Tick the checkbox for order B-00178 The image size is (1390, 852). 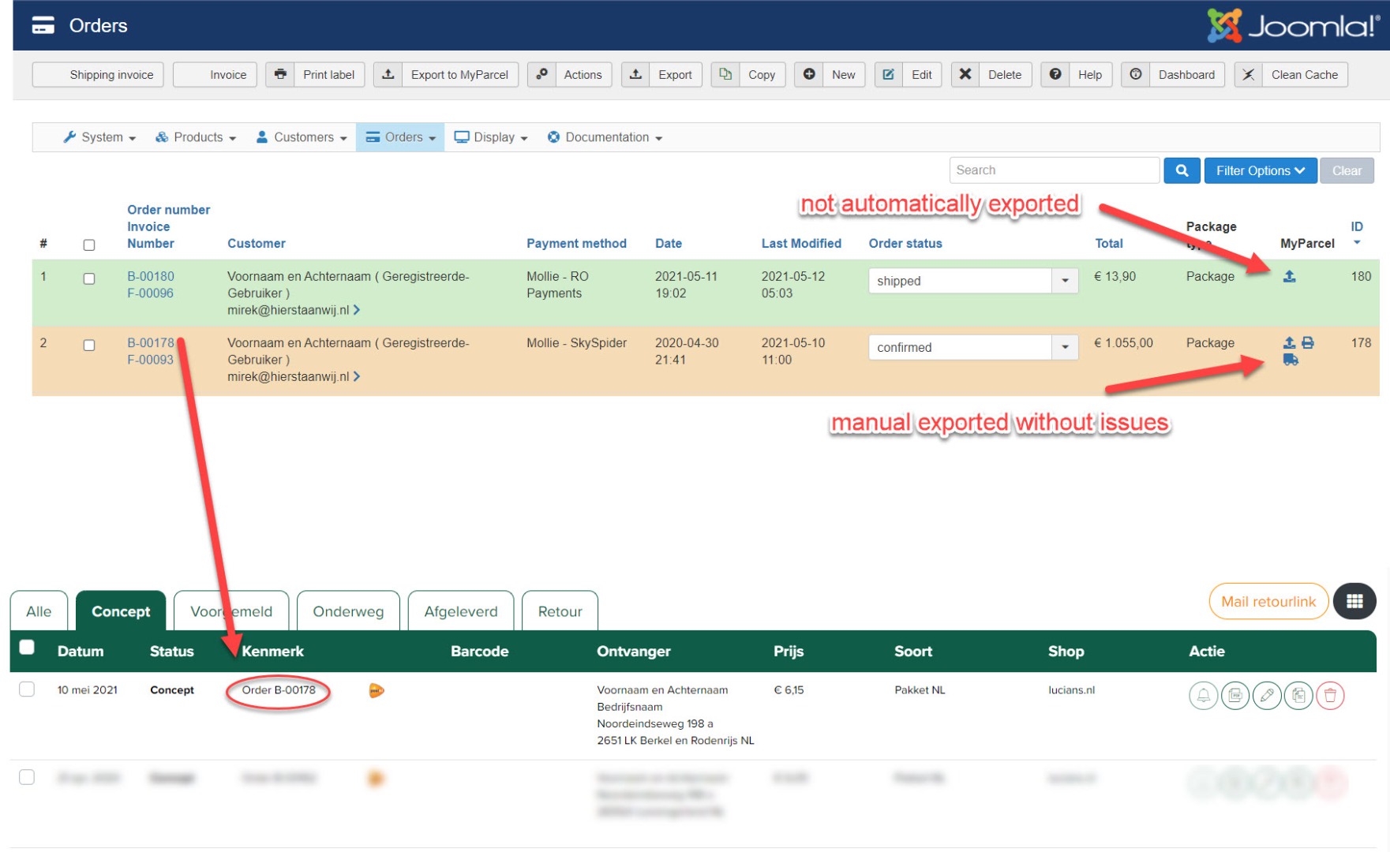point(89,346)
